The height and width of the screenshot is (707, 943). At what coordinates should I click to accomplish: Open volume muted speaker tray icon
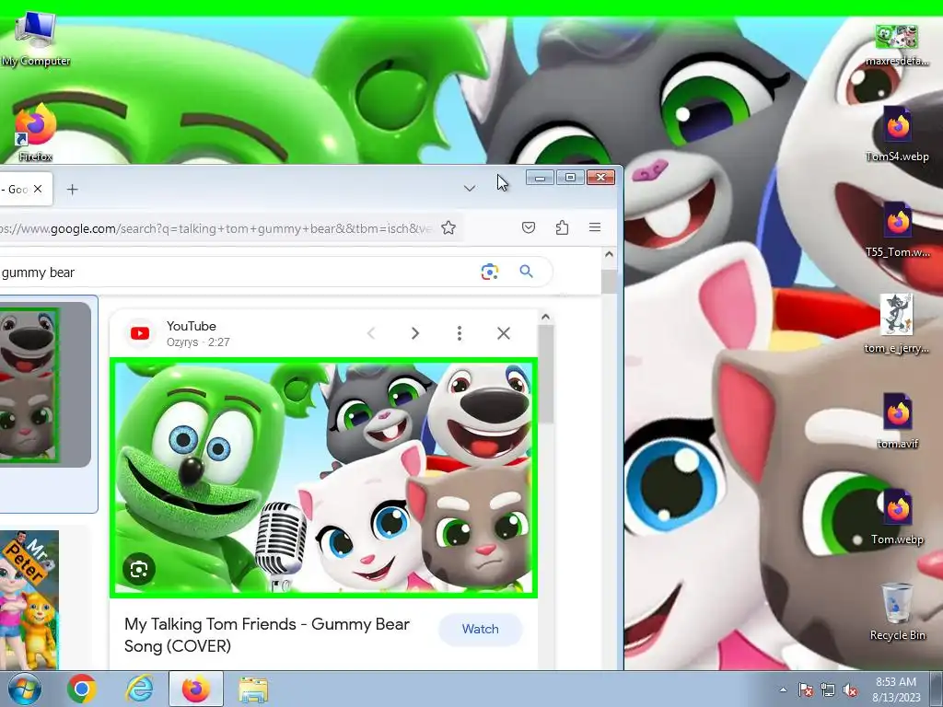pyautogui.click(x=850, y=690)
